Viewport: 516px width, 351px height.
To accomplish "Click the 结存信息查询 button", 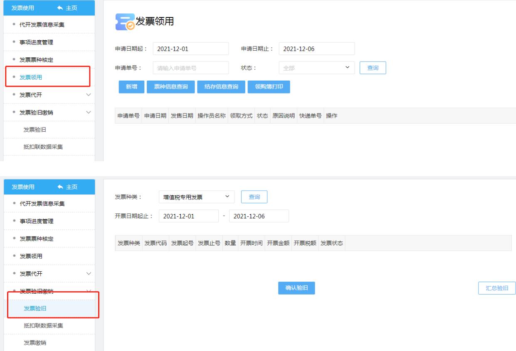I will coord(221,87).
